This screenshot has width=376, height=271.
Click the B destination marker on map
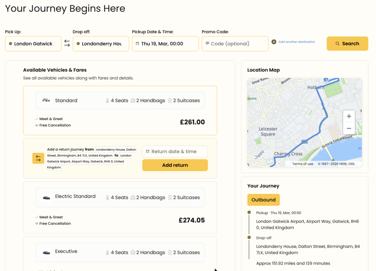tap(326, 80)
